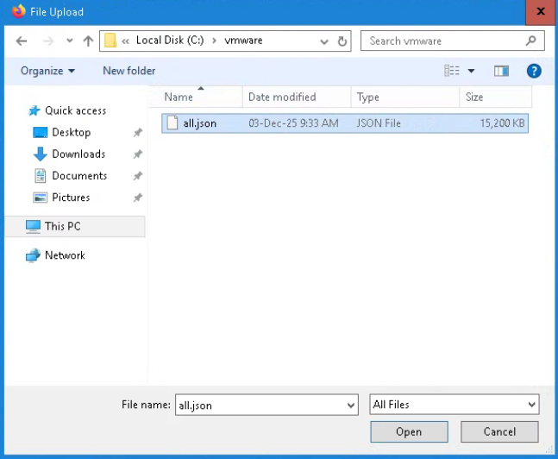Click the change view layout icon
This screenshot has height=459, width=558.
452,71
